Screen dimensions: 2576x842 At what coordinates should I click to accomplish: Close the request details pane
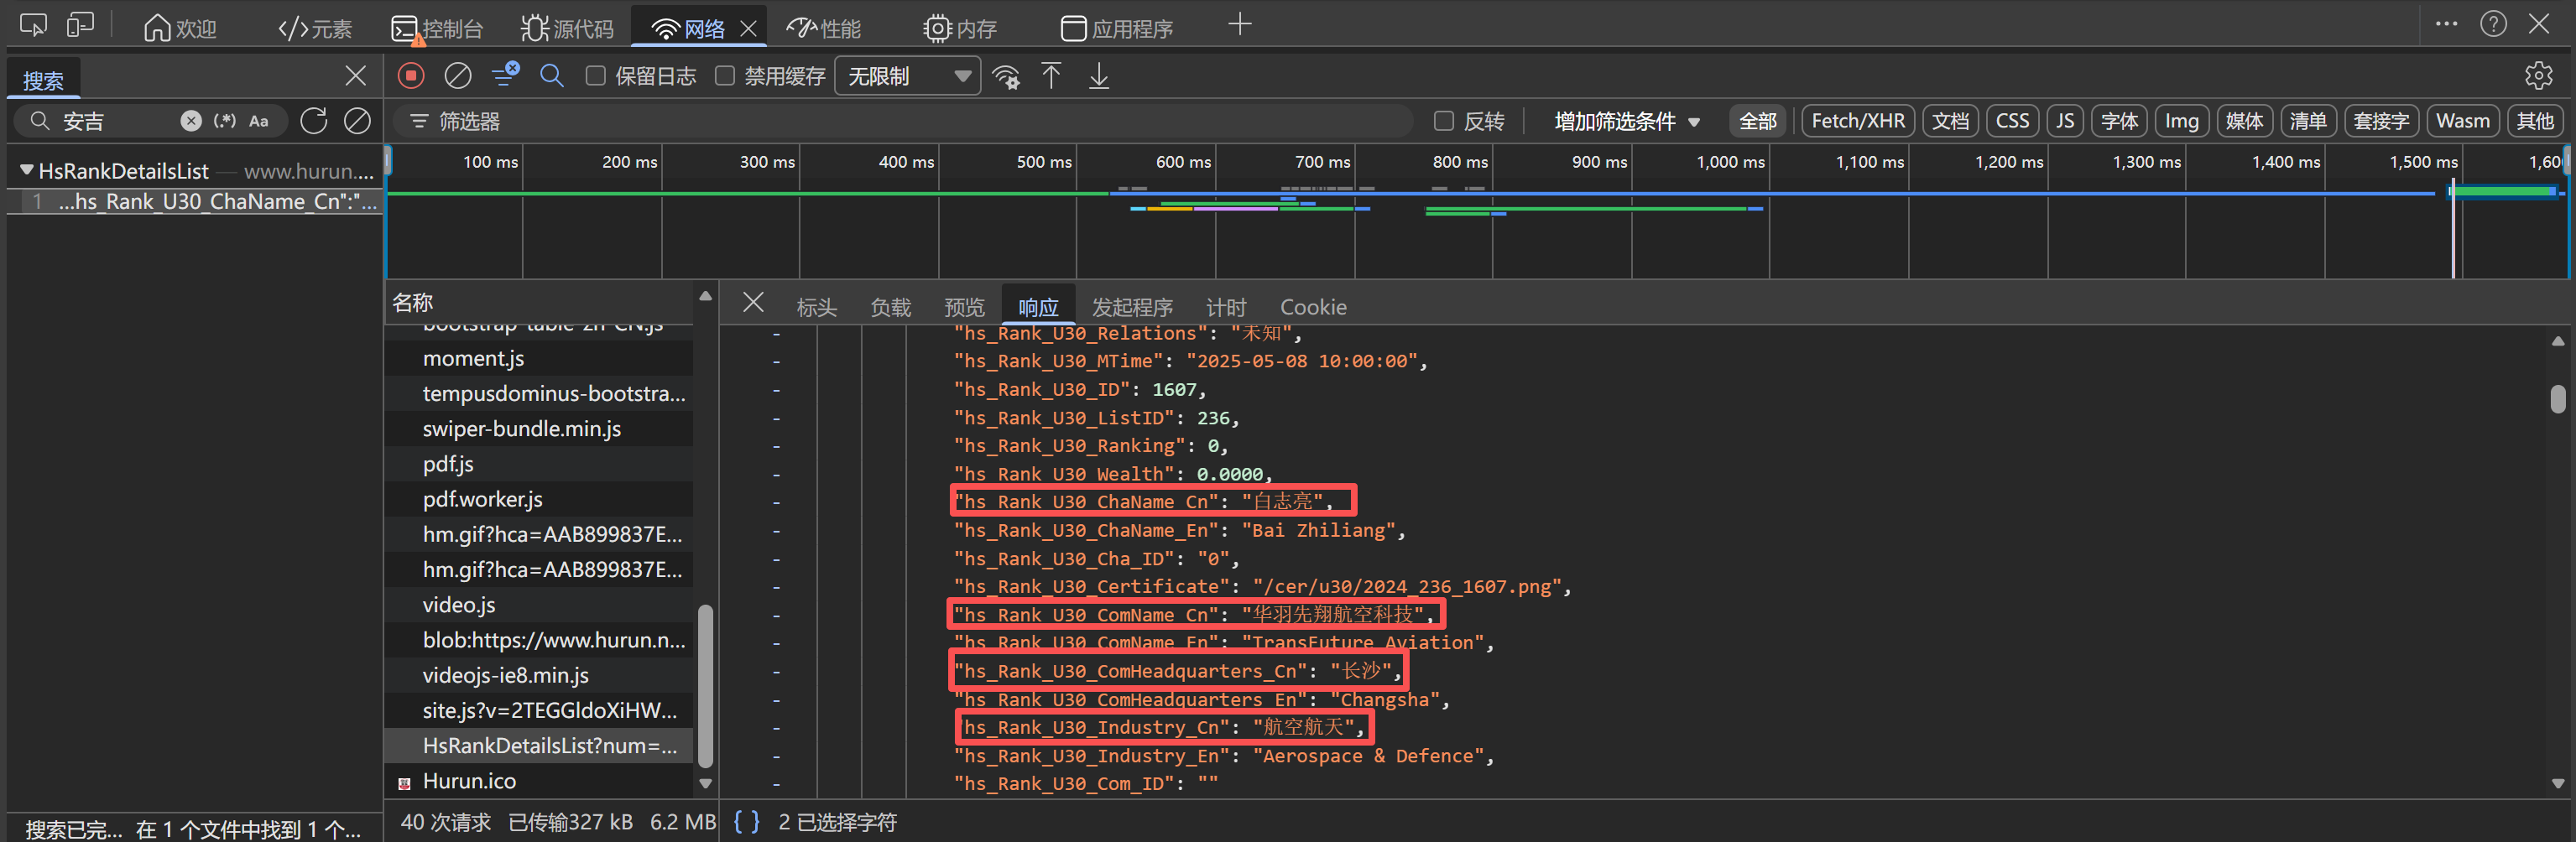coord(754,303)
